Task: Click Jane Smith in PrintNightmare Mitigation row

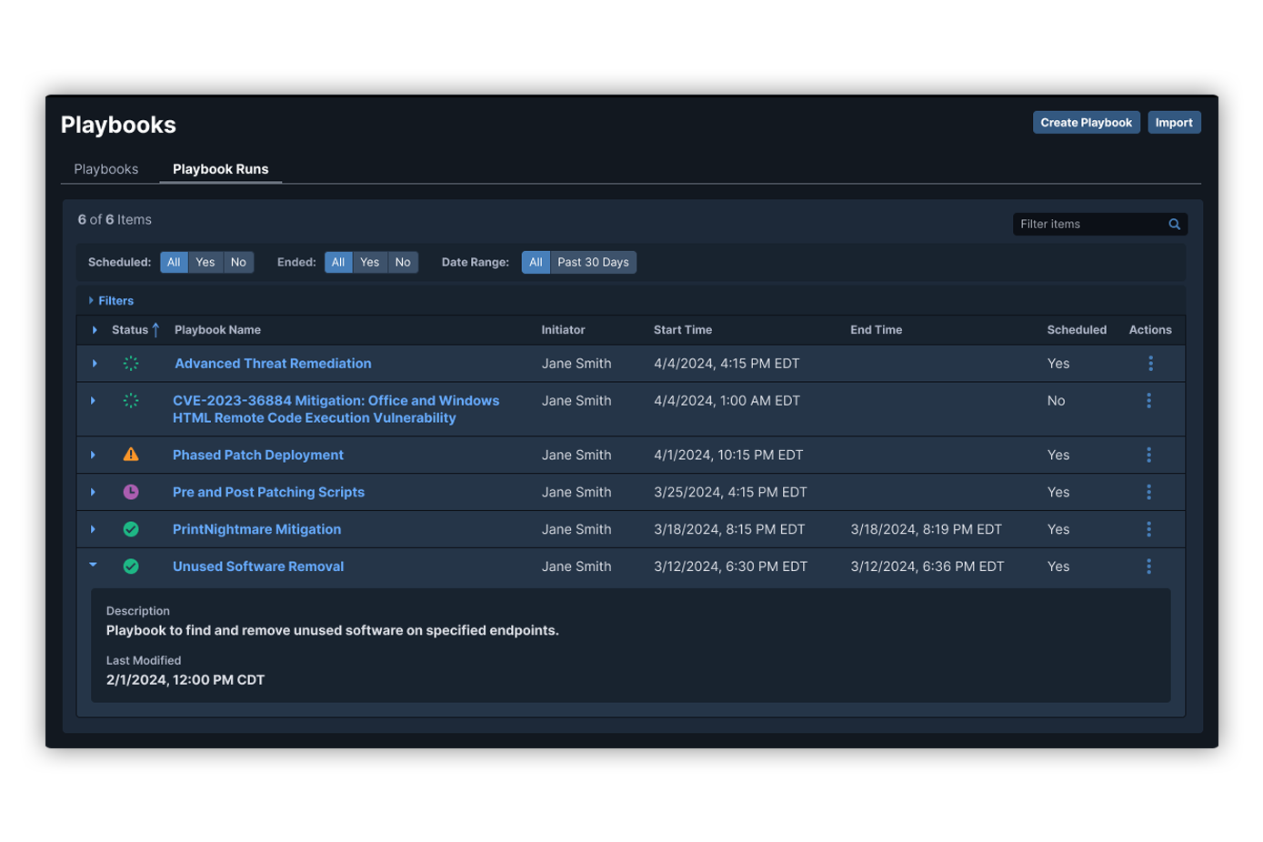Action: point(576,529)
